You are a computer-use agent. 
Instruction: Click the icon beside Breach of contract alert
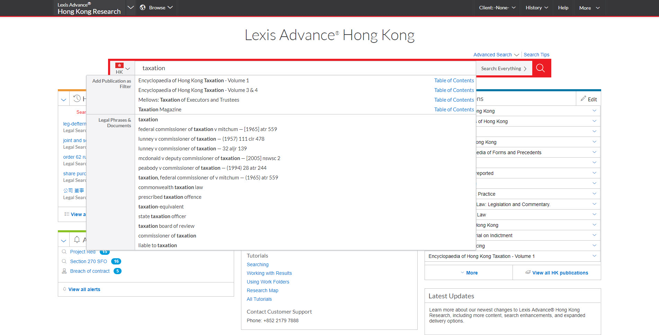(64, 271)
